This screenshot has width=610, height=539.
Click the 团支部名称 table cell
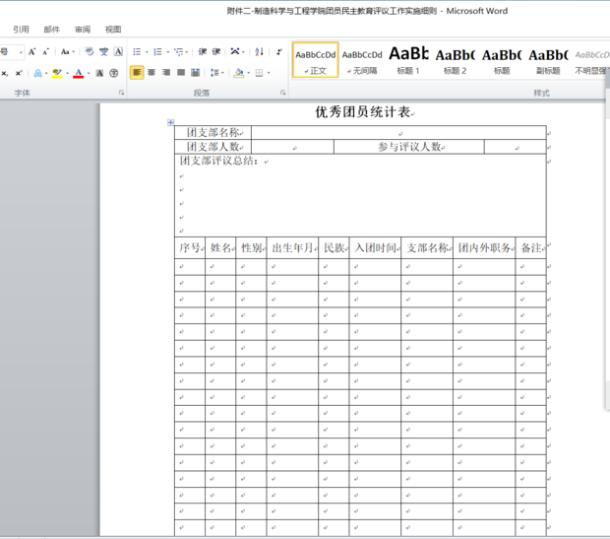(x=213, y=132)
